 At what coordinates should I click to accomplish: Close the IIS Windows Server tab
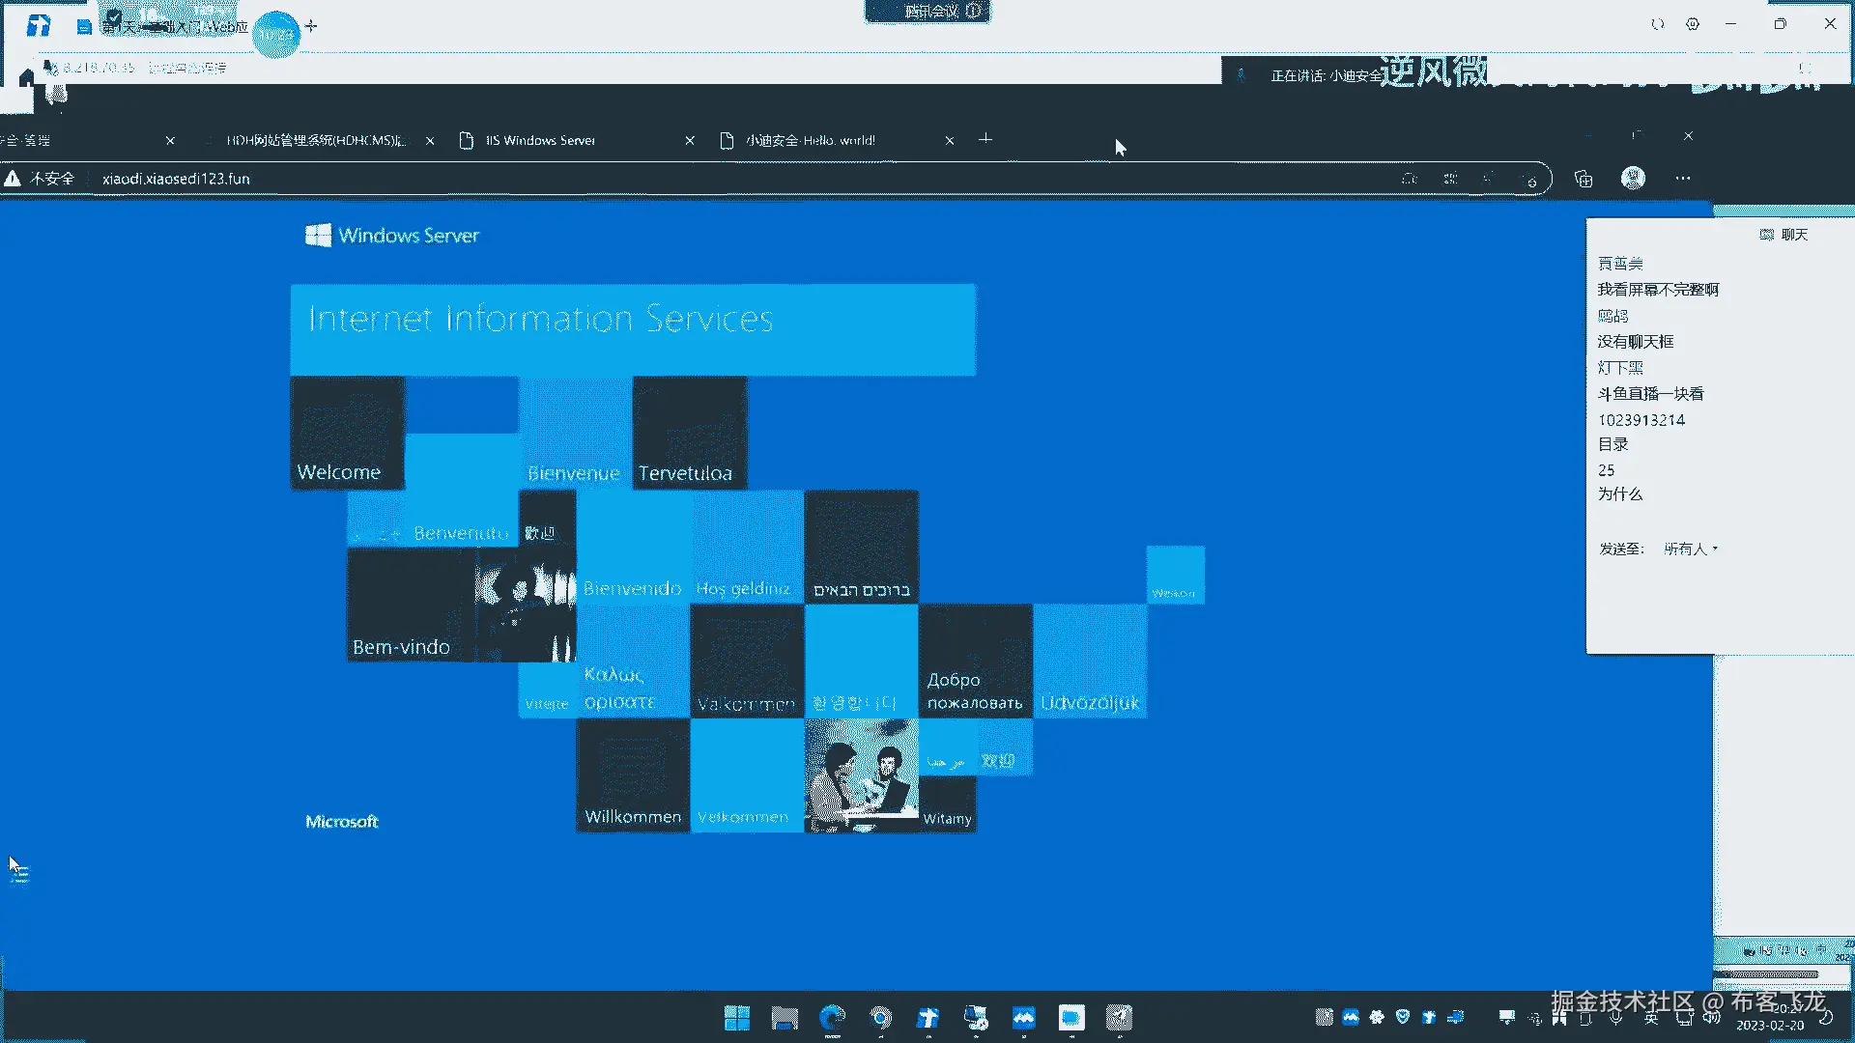(x=690, y=141)
